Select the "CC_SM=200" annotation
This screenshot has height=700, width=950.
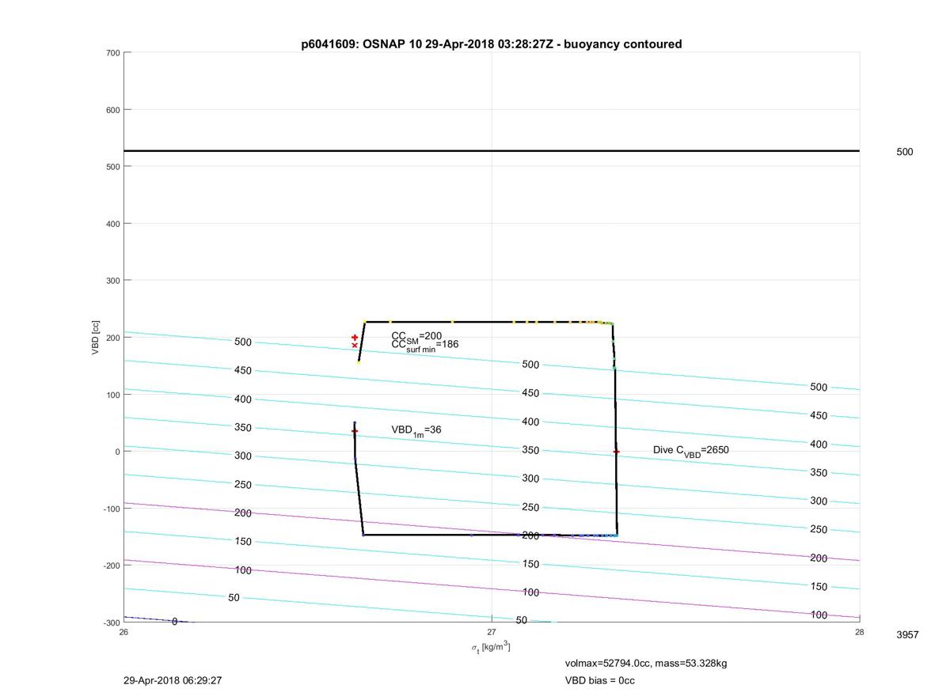pyautogui.click(x=417, y=336)
